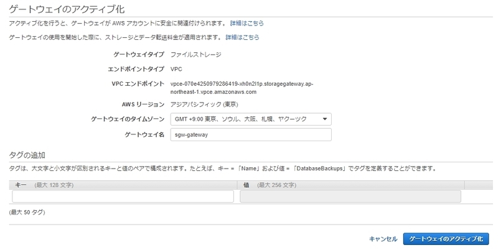Click the gateway name field containing sgw-gateway

coord(251,134)
